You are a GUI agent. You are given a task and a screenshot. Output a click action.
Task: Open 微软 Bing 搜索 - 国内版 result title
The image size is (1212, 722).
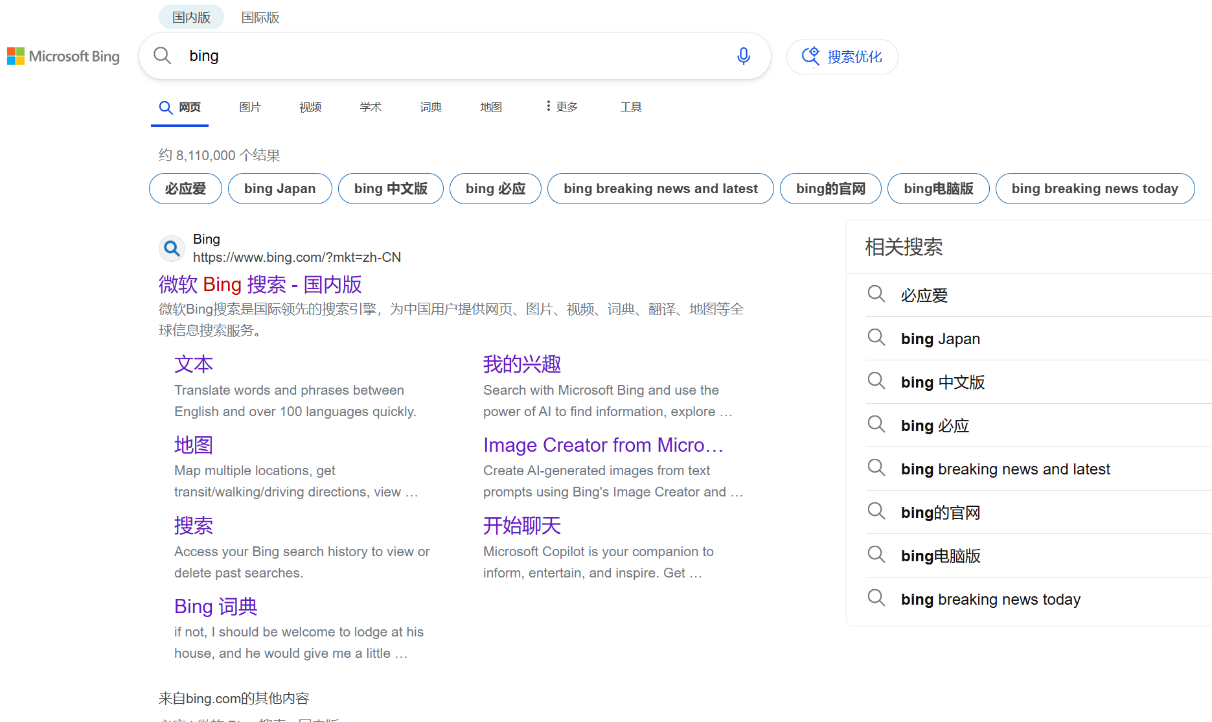pyautogui.click(x=260, y=285)
